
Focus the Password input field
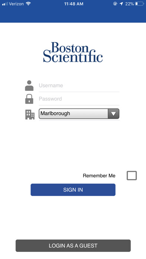click(79, 99)
